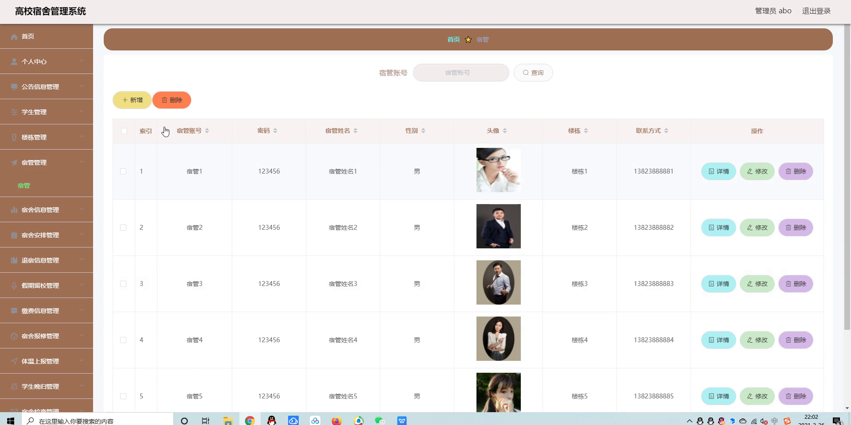Viewport: 851px width, 425px height.
Task: Toggle the select-all header checkbox
Action: 124,131
